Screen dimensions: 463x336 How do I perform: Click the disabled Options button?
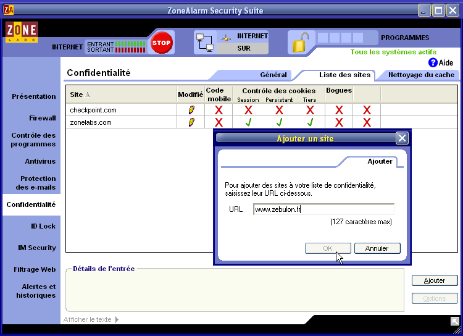[x=435, y=298]
